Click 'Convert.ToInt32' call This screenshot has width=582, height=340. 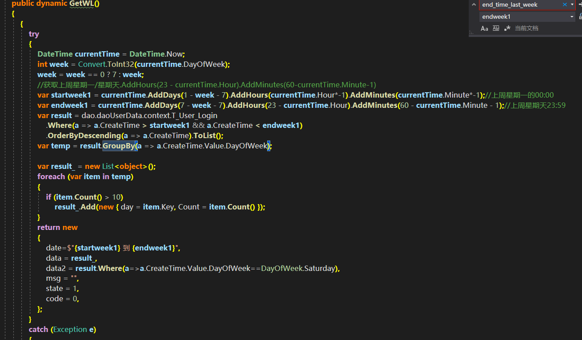(x=106, y=65)
